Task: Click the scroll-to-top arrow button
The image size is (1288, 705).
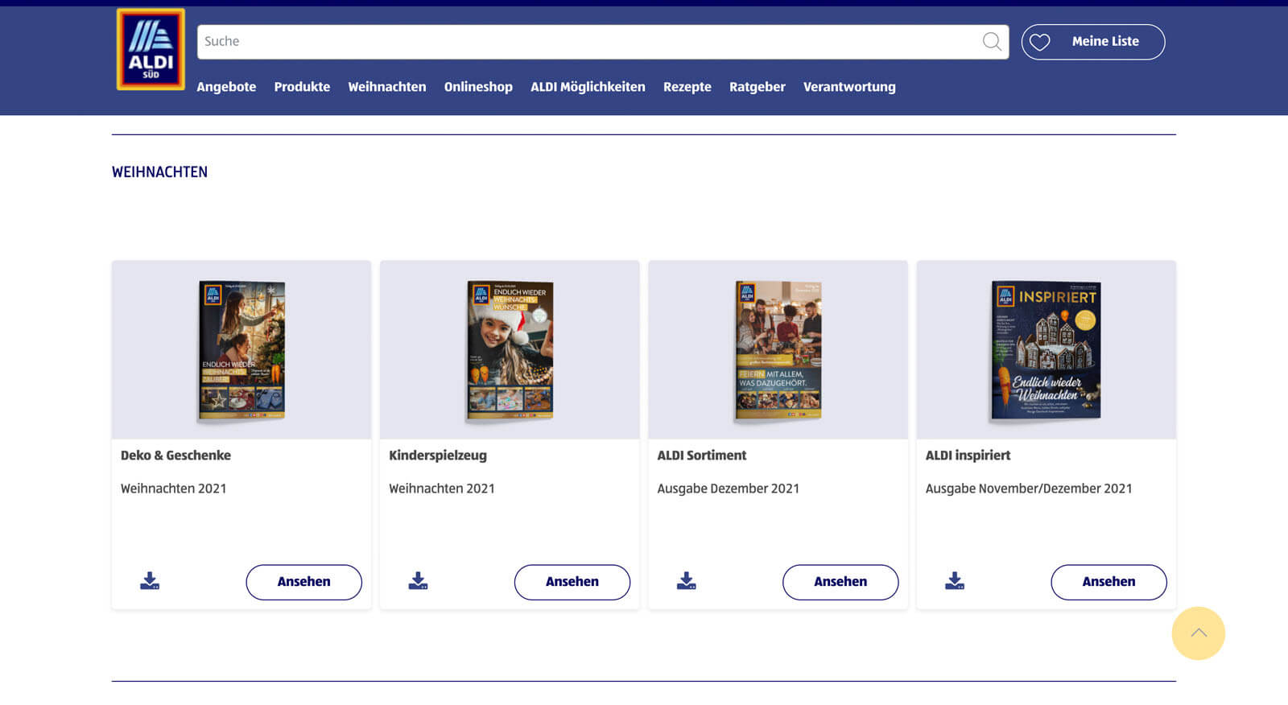Action: click(1198, 633)
